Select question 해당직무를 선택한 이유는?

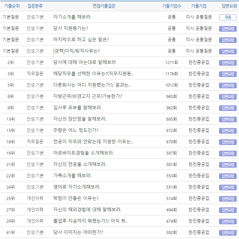(93, 74)
